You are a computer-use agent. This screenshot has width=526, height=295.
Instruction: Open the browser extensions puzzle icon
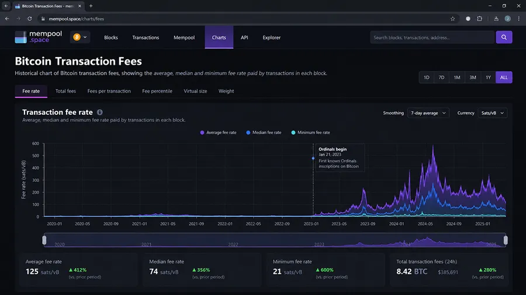click(x=479, y=19)
